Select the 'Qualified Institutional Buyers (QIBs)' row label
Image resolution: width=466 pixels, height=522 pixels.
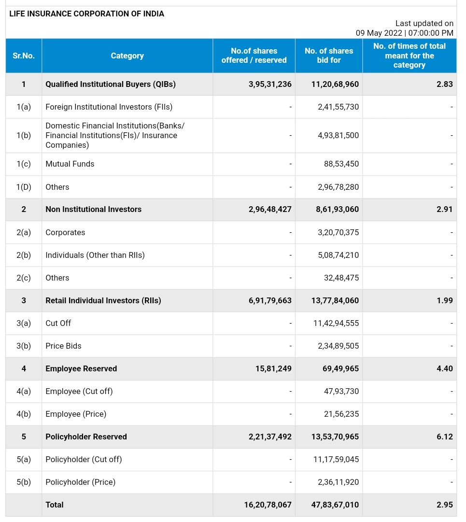pos(111,84)
